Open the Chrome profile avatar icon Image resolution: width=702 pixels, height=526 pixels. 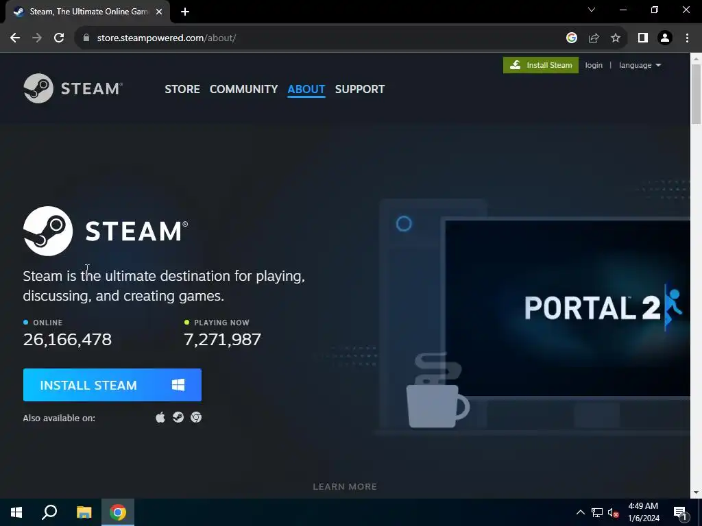(x=665, y=38)
